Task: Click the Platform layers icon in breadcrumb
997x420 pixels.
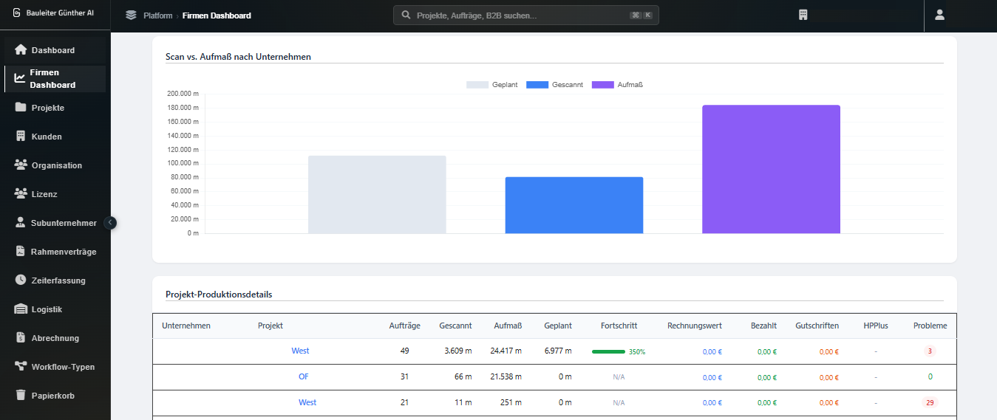Action: pyautogui.click(x=132, y=16)
